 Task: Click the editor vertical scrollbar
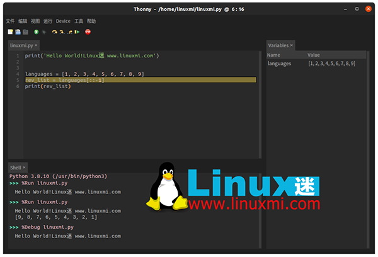tap(260, 105)
